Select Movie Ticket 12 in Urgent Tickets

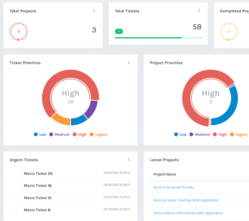coord(38,198)
